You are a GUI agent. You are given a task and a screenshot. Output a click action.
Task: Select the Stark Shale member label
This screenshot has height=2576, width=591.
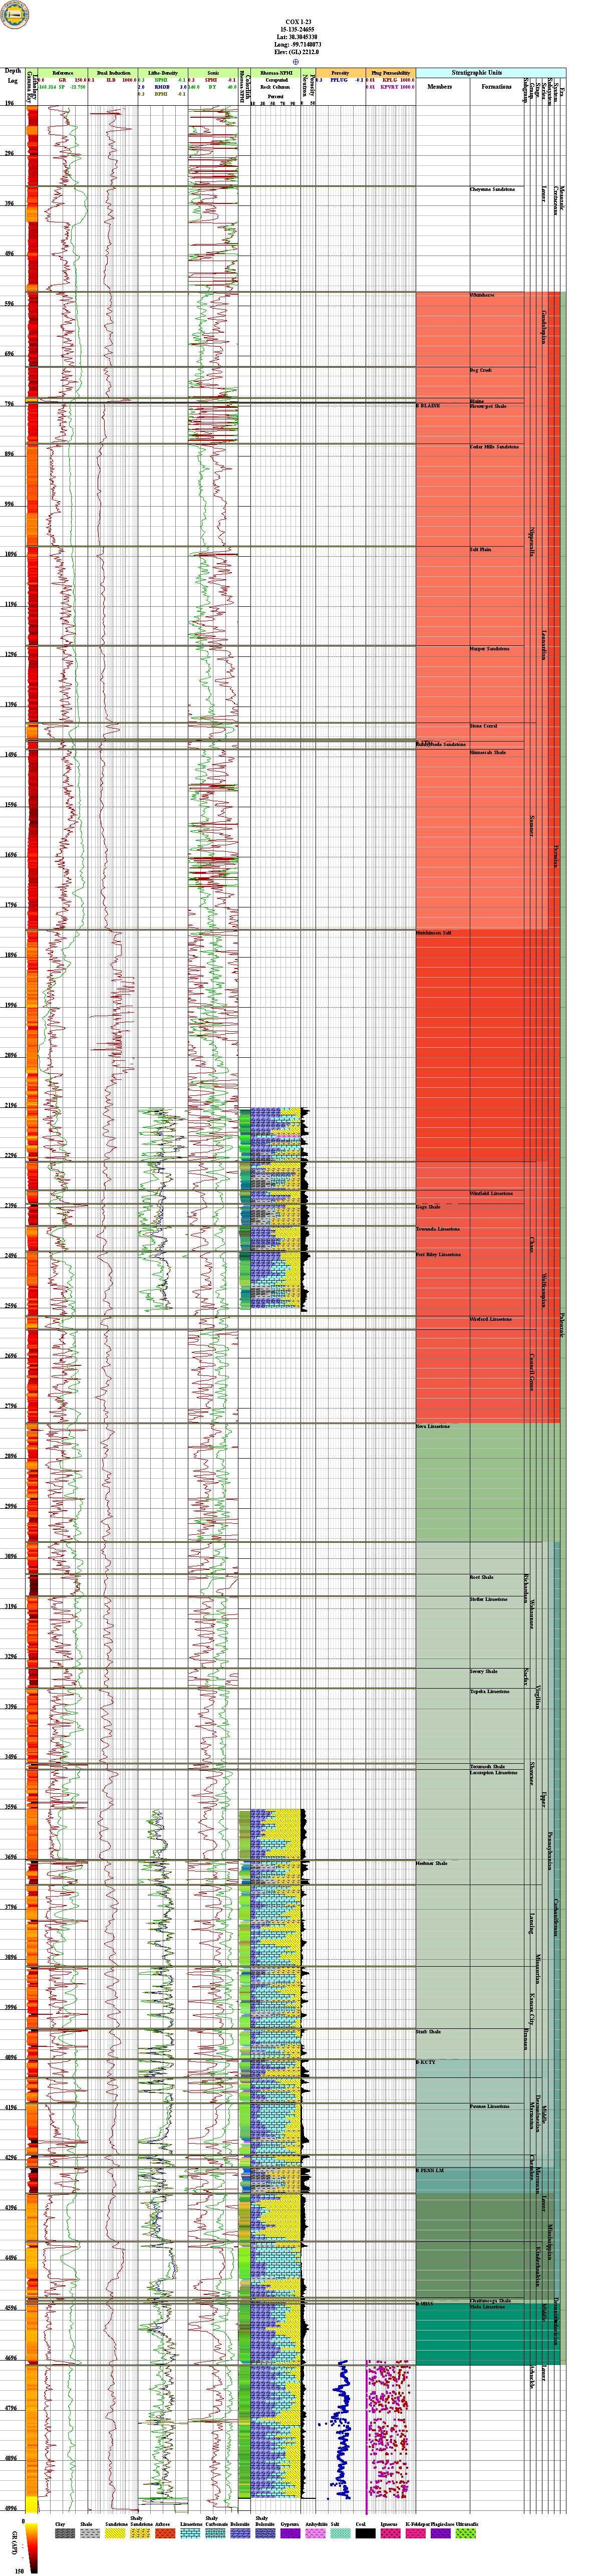[x=428, y=2032]
